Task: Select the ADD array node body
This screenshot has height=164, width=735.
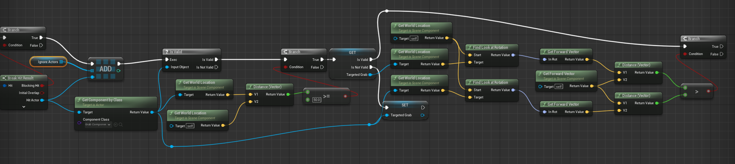Action: point(106,69)
